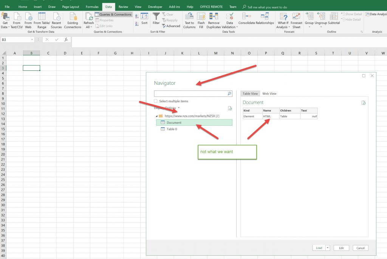Click the Navigator search magnifier icon
Screen dimensions: 387x259
tap(229, 94)
